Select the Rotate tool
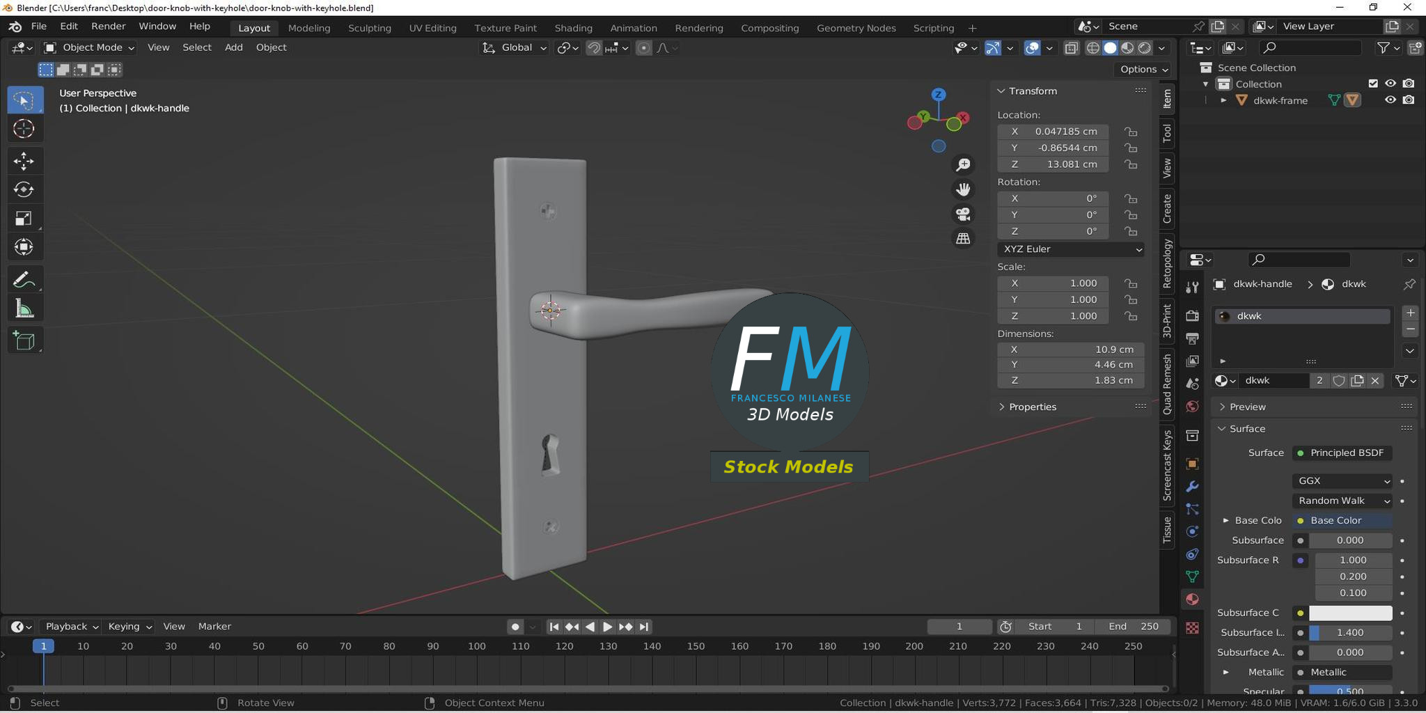 24,189
